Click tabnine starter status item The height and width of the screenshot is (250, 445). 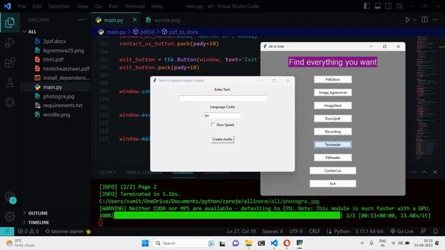(68, 231)
